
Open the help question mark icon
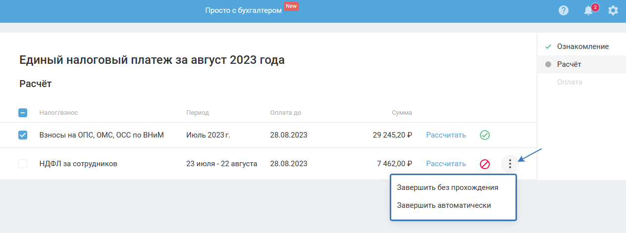[x=563, y=10]
